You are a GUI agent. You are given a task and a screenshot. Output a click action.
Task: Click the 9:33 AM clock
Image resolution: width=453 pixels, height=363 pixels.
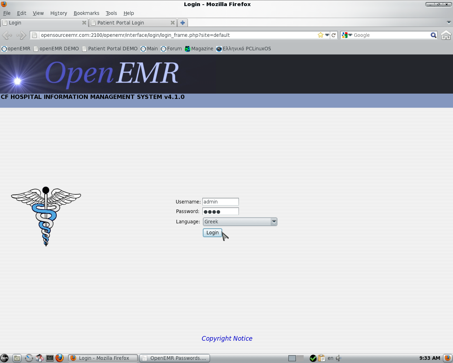point(430,358)
